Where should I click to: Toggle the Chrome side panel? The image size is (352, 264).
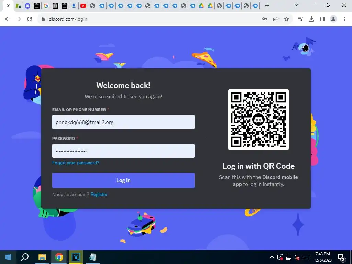322,19
